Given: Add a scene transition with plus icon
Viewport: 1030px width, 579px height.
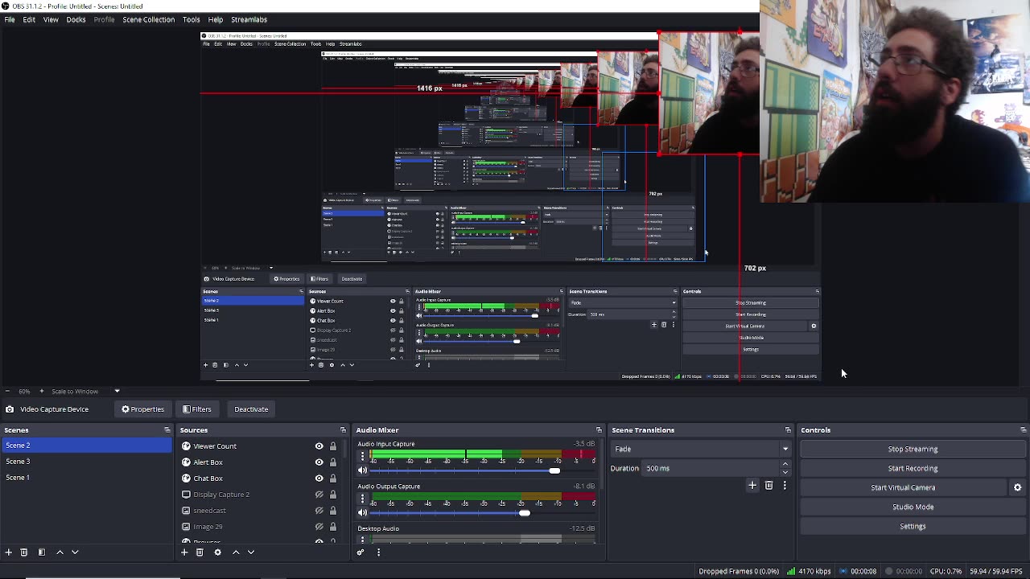Looking at the screenshot, I should (752, 486).
